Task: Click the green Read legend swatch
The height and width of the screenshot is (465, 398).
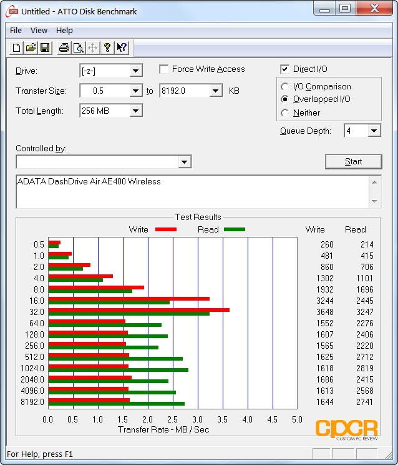Action: (235, 229)
